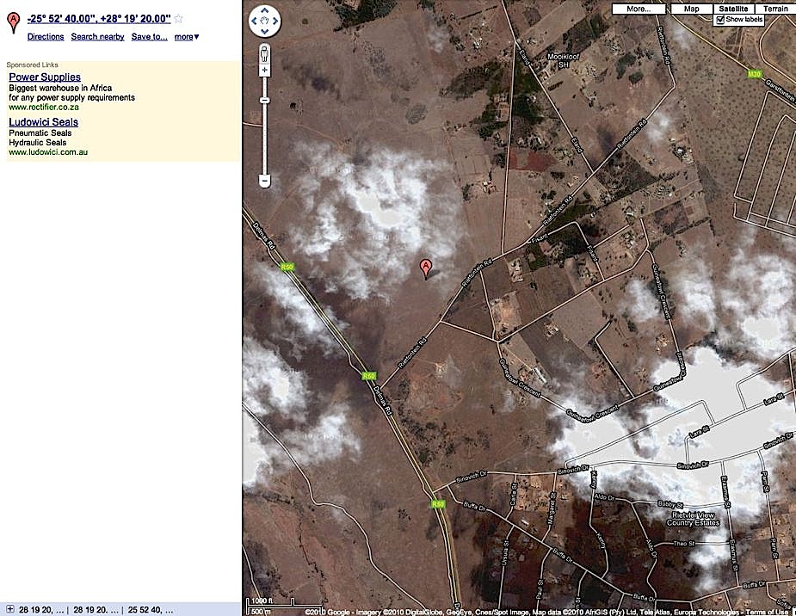Screen dimensions: 796x616
Task: Click the zoom slider handle
Action: pos(265,101)
